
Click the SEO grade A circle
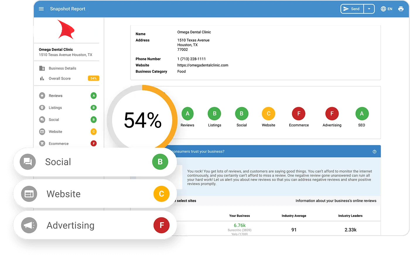pos(362,113)
